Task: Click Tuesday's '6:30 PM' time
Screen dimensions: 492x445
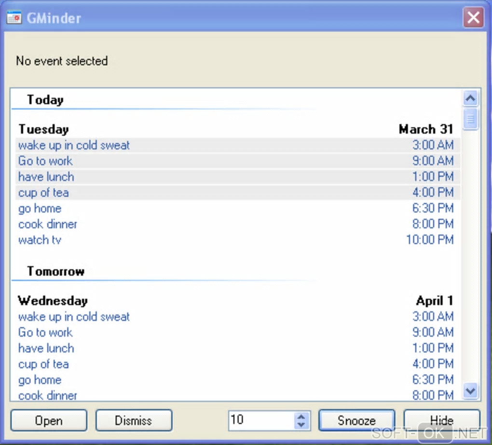Action: (x=433, y=208)
